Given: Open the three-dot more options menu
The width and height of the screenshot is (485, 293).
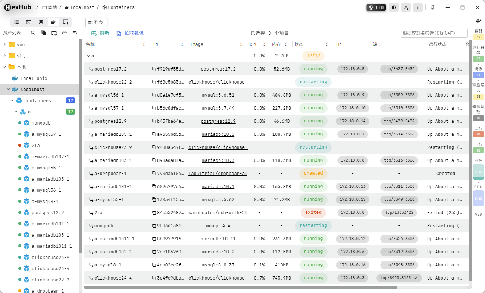Looking at the screenshot, I should click(x=418, y=7).
